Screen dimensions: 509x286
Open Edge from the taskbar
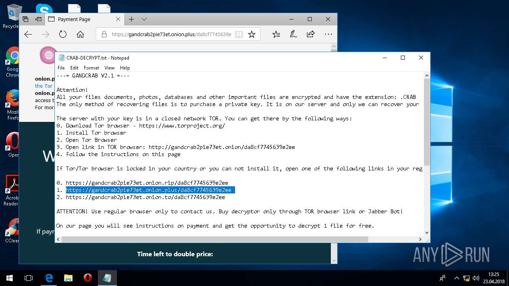[49, 278]
